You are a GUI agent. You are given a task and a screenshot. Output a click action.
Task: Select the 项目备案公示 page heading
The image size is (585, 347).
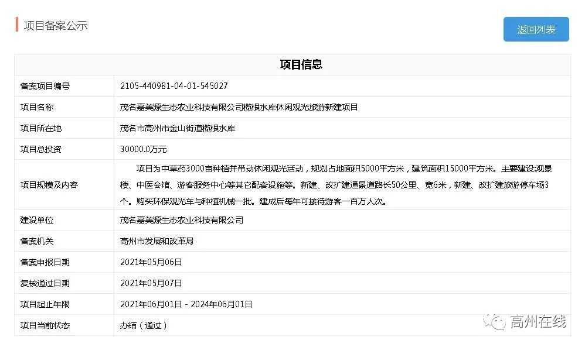point(56,26)
